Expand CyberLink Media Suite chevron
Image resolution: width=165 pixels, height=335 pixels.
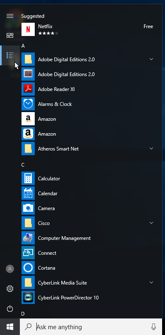click(151, 282)
